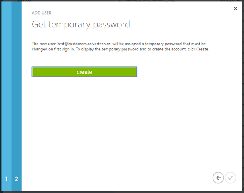244x193 pixels.
Task: Click the test@customers.solvertech.cz username text
Action: click(84, 44)
